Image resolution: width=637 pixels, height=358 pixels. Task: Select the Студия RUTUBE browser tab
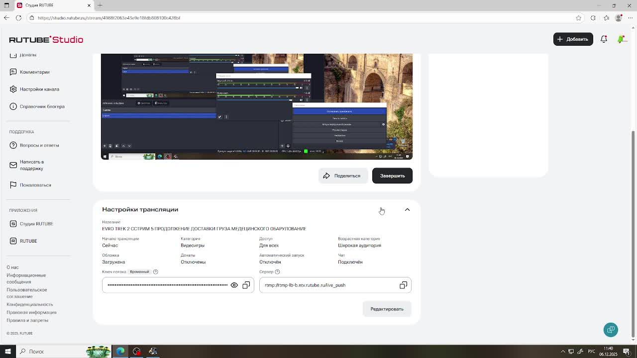tap(54, 5)
